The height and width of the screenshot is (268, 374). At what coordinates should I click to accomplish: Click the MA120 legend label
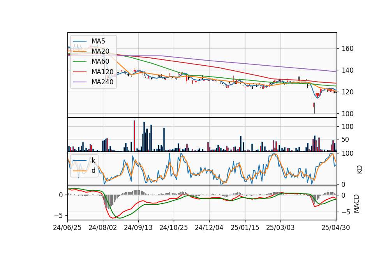coord(102,72)
